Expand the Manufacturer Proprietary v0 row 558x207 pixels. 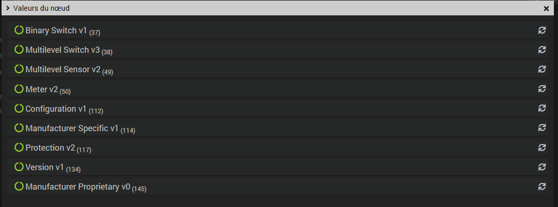pyautogui.click(x=77, y=187)
